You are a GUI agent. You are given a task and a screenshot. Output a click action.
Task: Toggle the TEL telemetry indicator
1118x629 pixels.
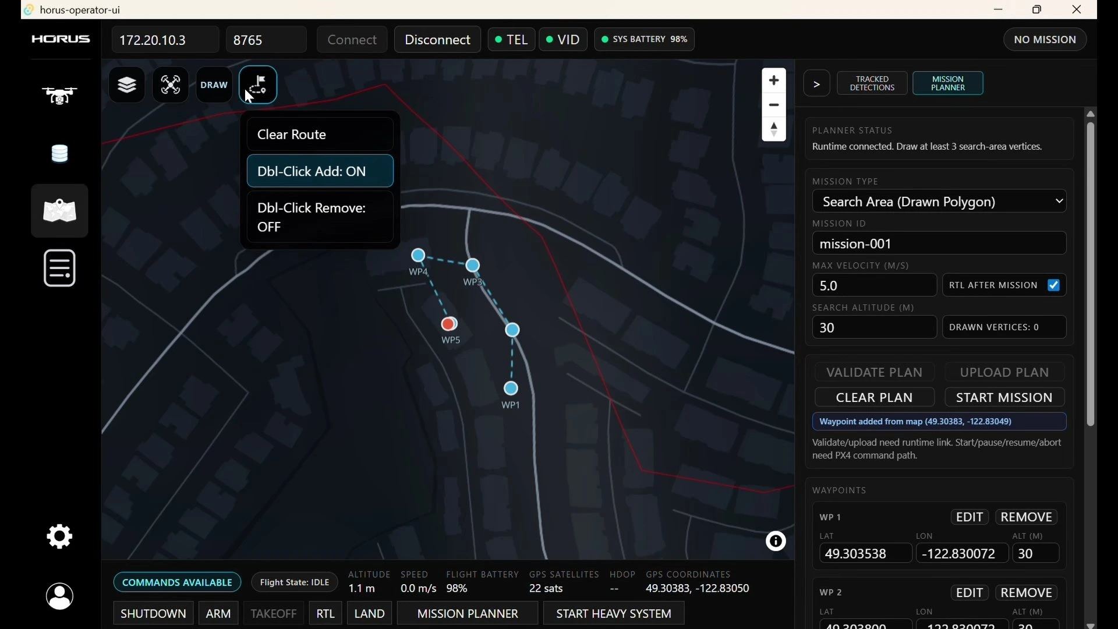pyautogui.click(x=511, y=40)
